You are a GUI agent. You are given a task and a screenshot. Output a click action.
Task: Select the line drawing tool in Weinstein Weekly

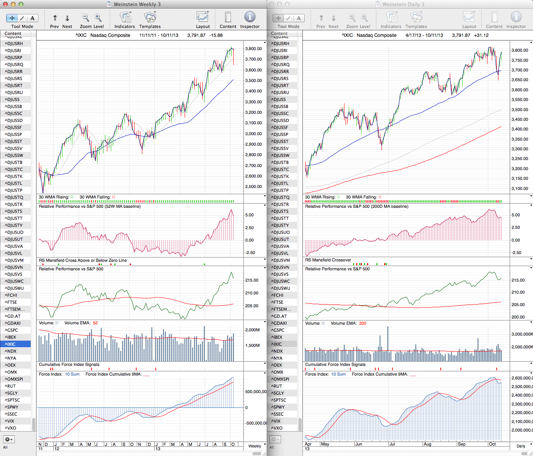tap(22, 18)
